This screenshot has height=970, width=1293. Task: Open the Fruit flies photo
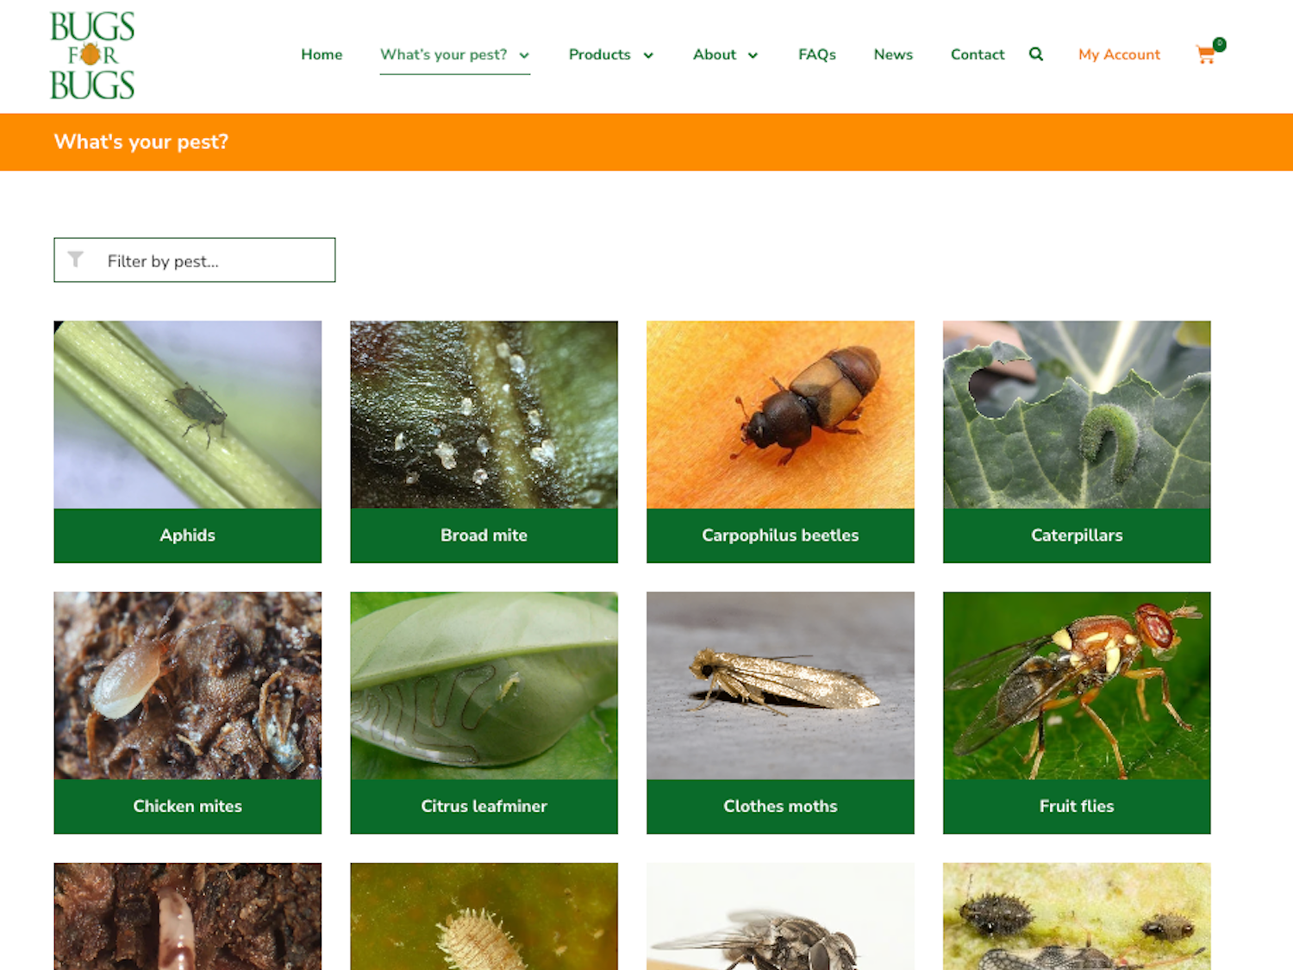[1077, 685]
